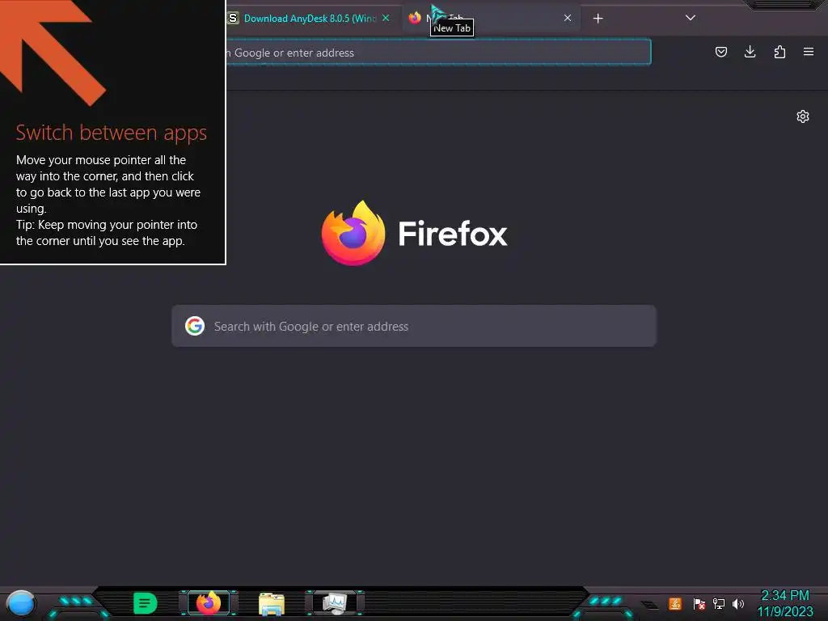Expand the list all tabs chevron
This screenshot has height=621, width=828.
tap(691, 18)
